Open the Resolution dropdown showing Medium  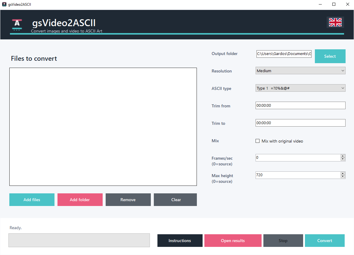point(300,71)
